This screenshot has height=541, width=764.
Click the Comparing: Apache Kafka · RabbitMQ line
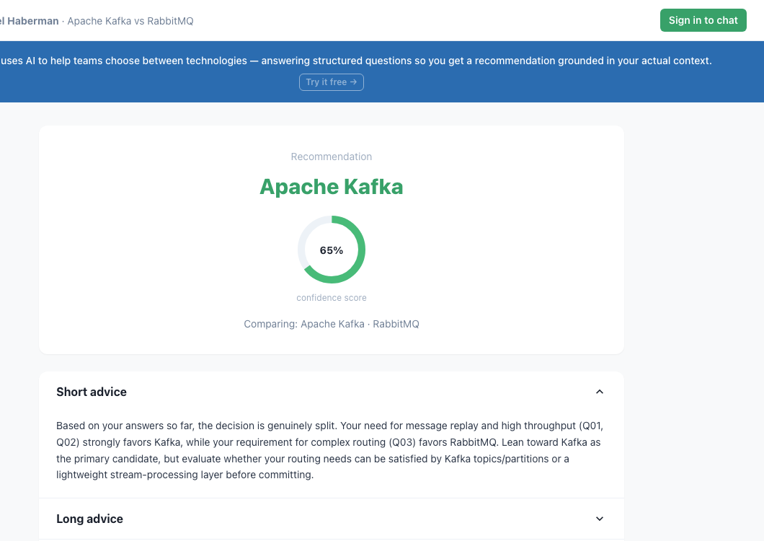click(x=332, y=324)
